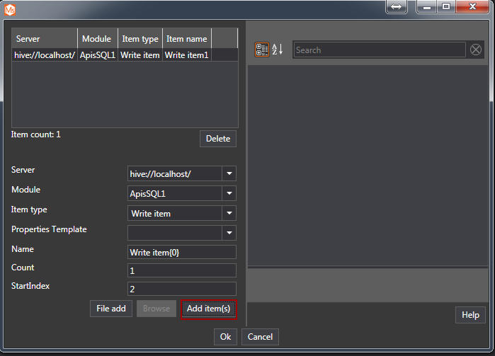Clear the search box with X icon
The height and width of the screenshot is (356, 495).
[x=476, y=50]
